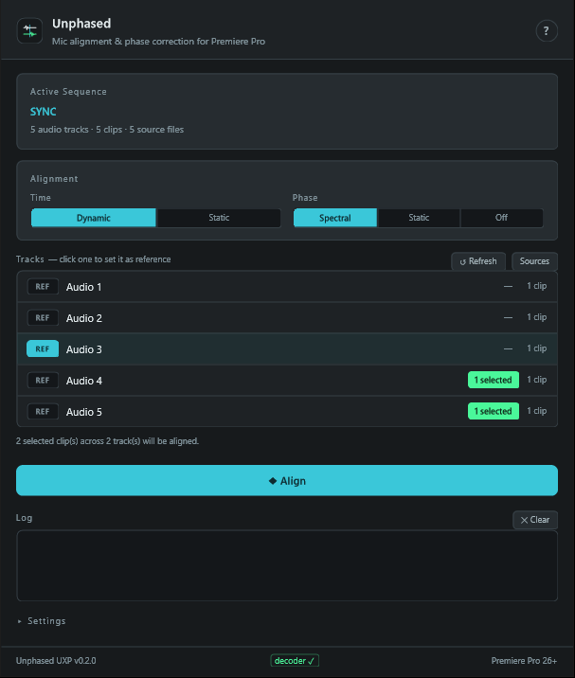Open the Sources button

tap(534, 261)
